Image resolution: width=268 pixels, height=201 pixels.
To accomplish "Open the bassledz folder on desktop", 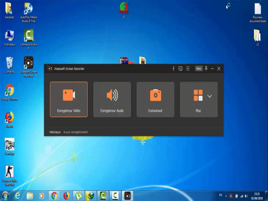I will tap(9, 10).
